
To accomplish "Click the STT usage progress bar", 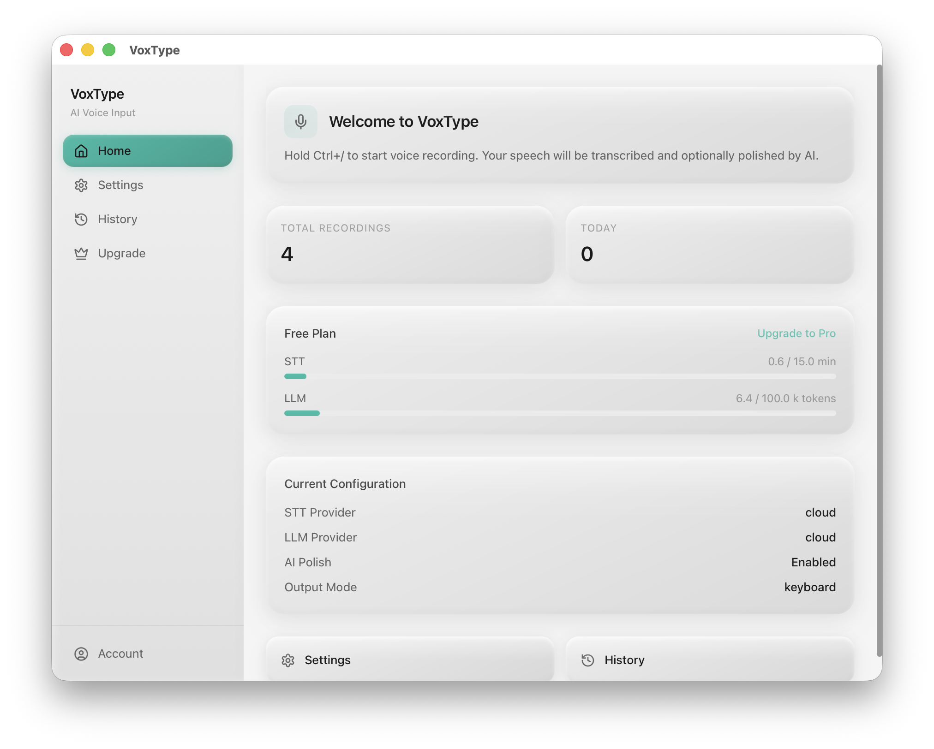I will (x=560, y=376).
